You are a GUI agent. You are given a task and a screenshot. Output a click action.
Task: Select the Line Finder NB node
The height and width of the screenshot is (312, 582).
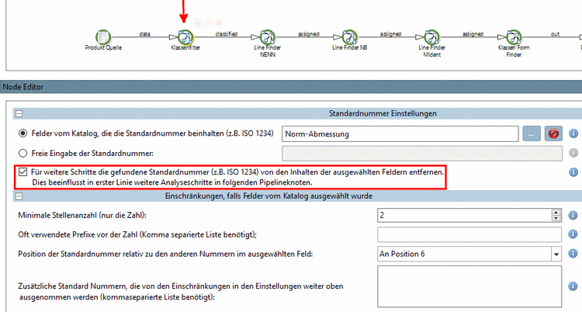[x=350, y=37]
